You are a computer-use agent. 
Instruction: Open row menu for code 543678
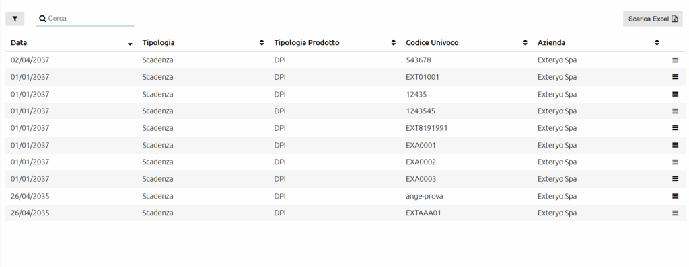[675, 60]
